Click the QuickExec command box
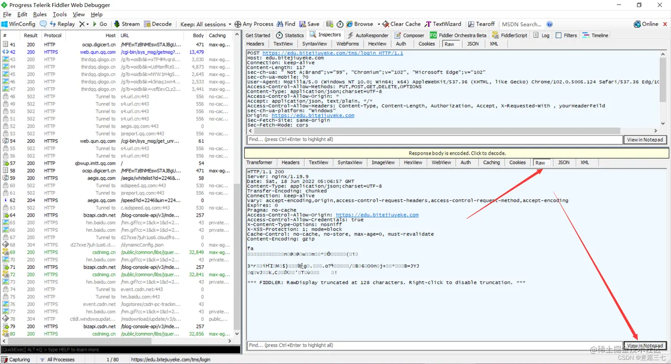This screenshot has width=671, height=364. point(120,349)
